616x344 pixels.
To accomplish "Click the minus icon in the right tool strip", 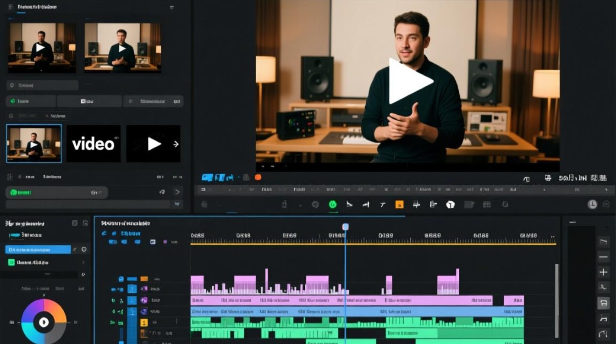I will pyautogui.click(x=603, y=257).
